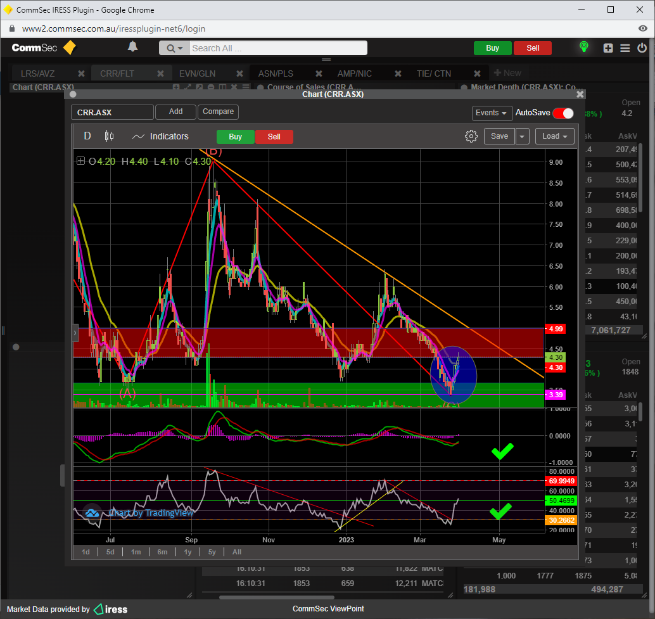Select the 1m time range
The width and height of the screenshot is (655, 619).
point(136,552)
